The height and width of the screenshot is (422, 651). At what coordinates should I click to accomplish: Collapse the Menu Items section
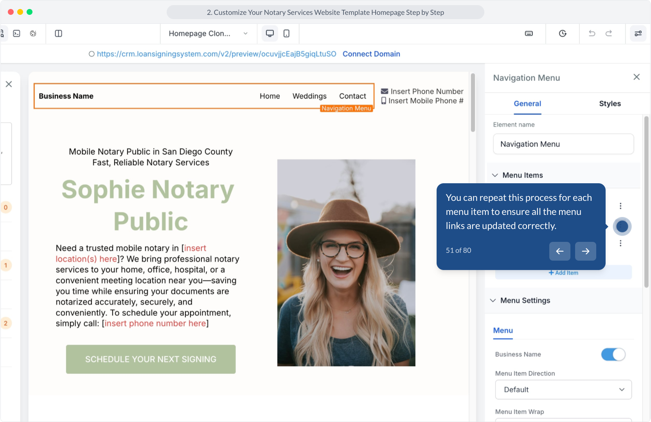495,175
